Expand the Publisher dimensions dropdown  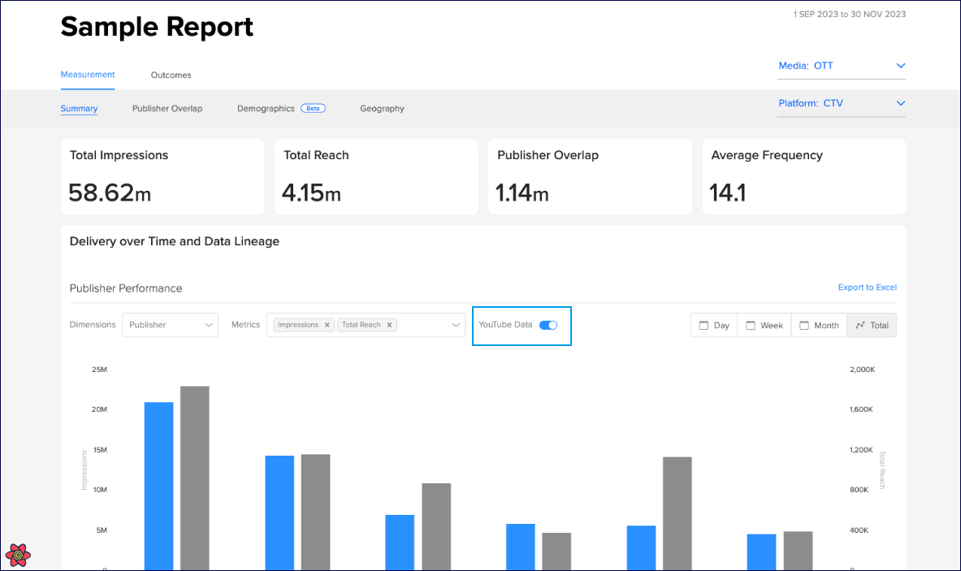171,325
